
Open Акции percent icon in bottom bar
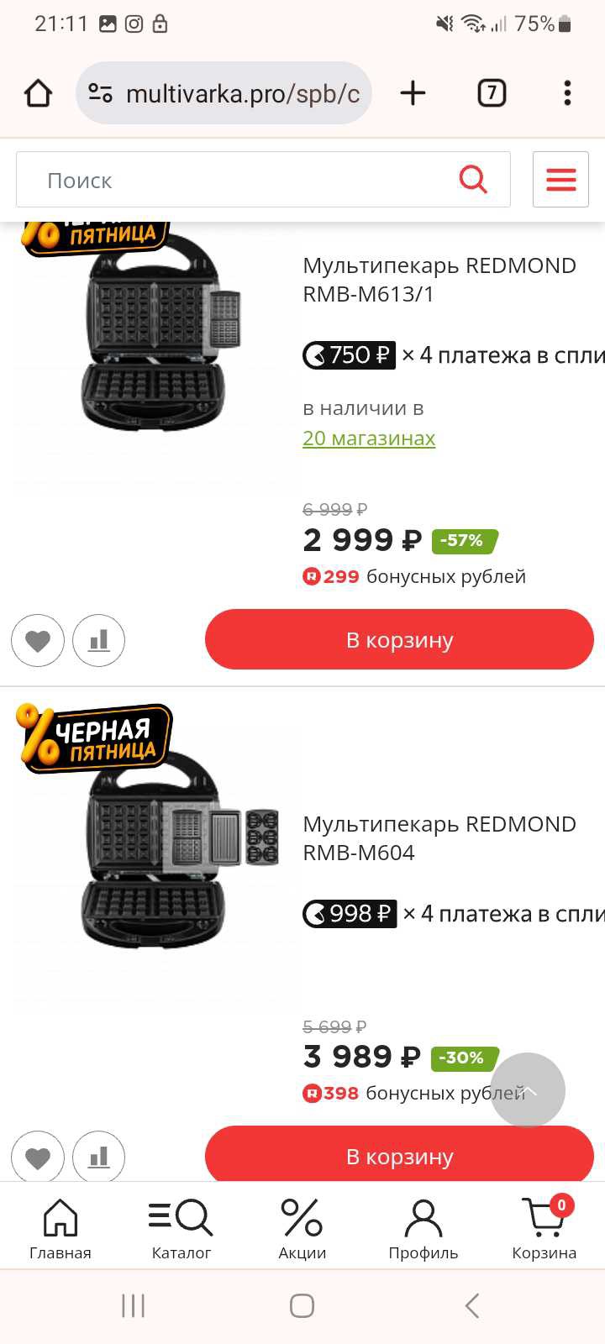(x=302, y=1229)
